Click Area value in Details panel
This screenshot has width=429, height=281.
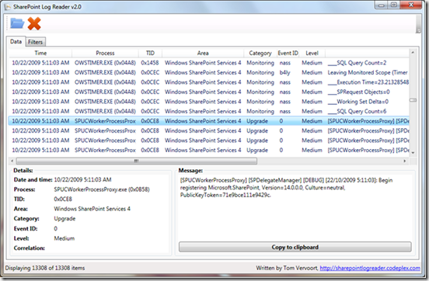coord(92,209)
